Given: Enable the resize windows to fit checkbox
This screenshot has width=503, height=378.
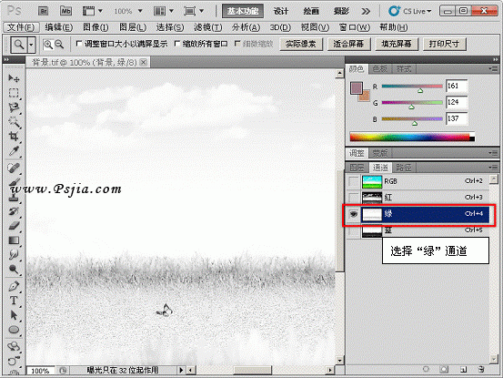Looking at the screenshot, I should pyautogui.click(x=79, y=44).
